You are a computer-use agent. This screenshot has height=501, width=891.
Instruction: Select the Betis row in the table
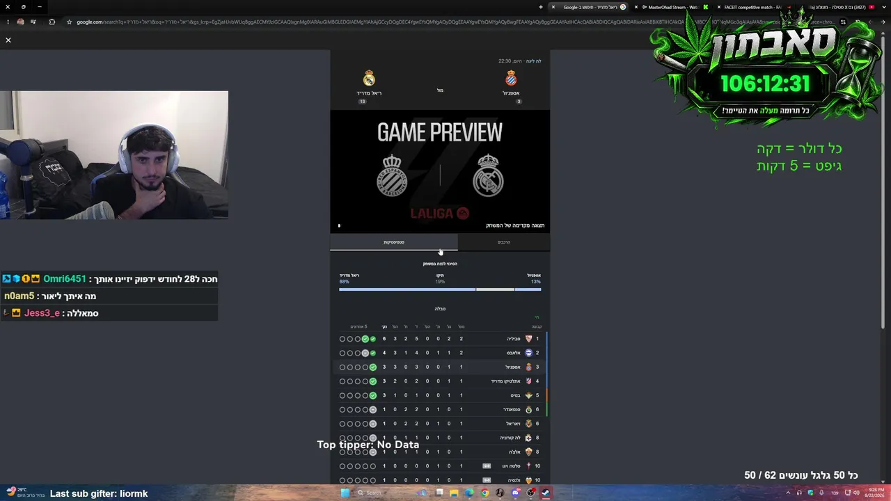coord(440,395)
